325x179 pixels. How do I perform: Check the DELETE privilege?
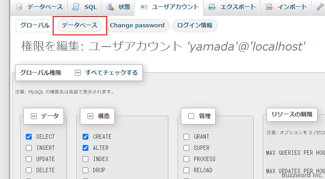[x=29, y=170]
